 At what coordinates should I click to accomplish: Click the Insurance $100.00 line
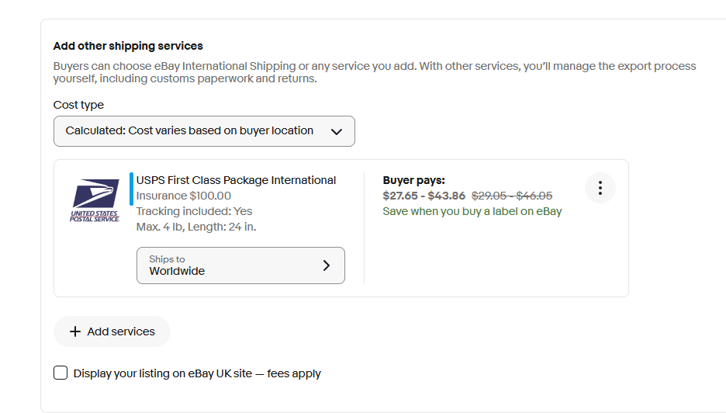184,196
